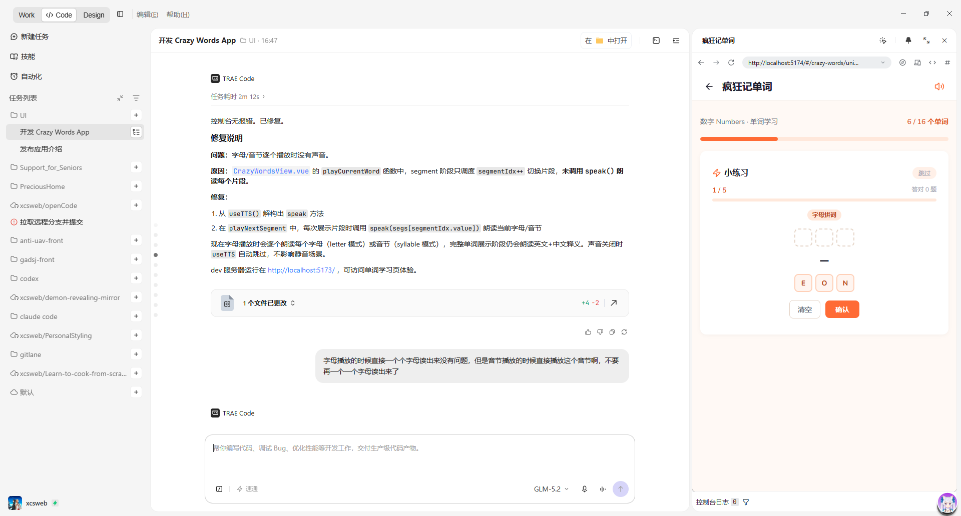Click the audio waveform icon
The width and height of the screenshot is (961, 516).
click(x=603, y=489)
